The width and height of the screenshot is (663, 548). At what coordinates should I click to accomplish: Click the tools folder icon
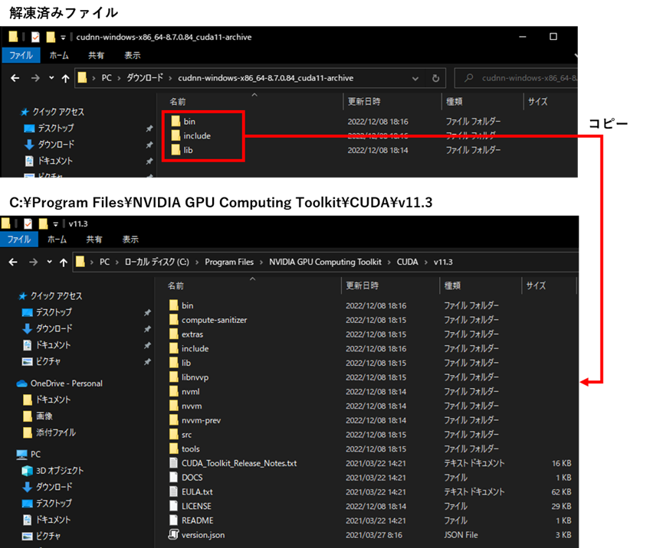174,449
